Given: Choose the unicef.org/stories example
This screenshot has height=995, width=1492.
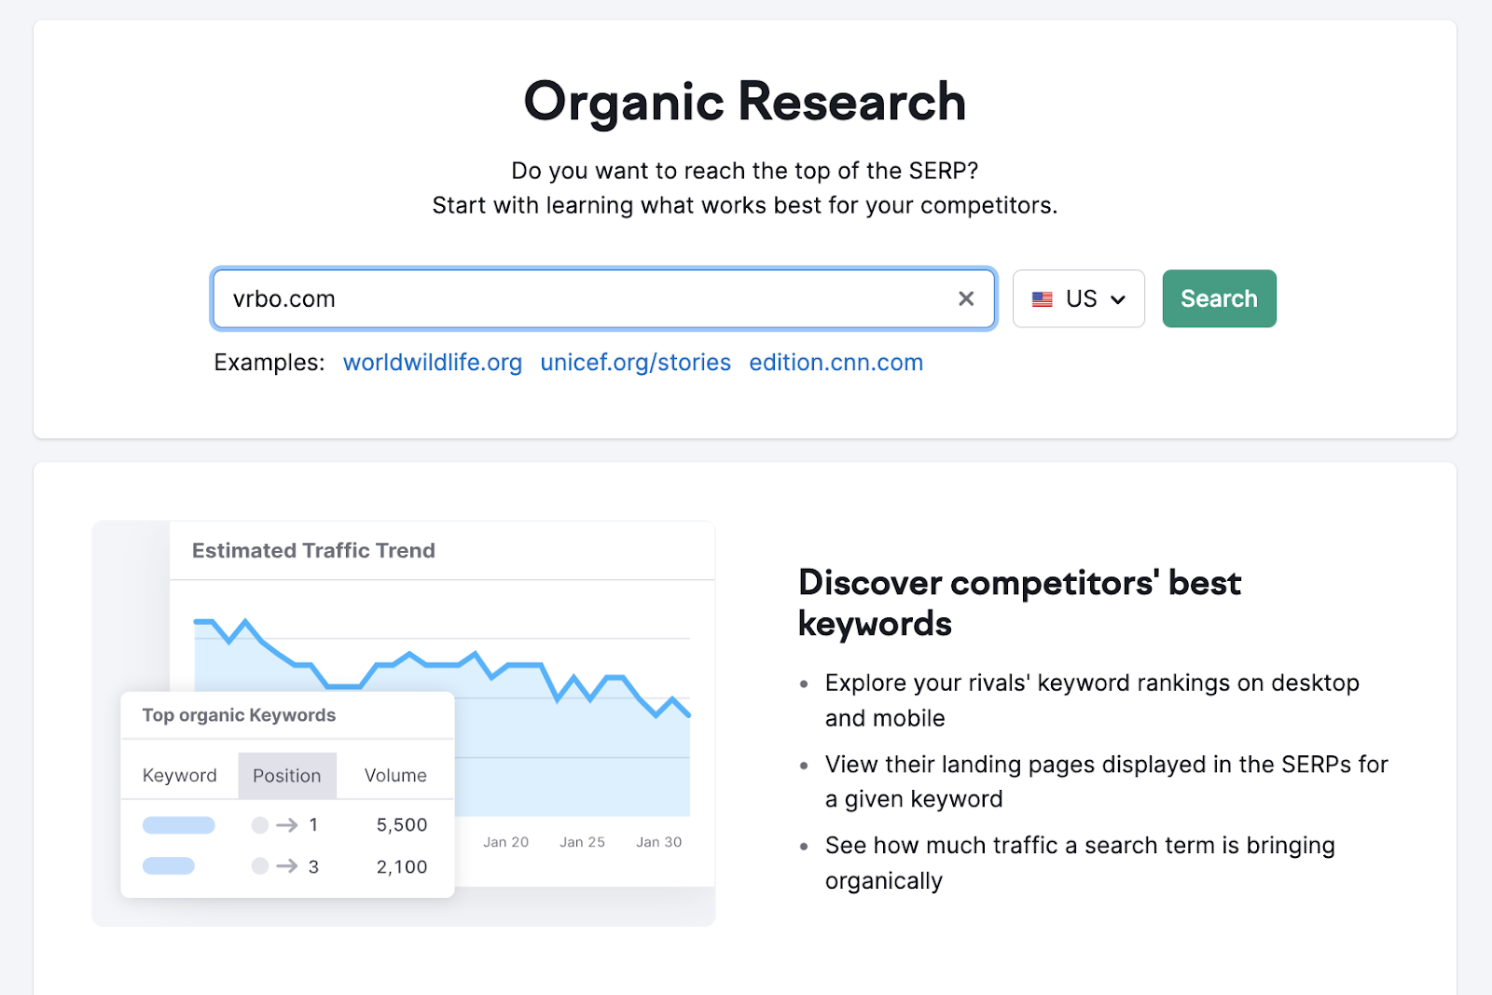Looking at the screenshot, I should point(635,363).
